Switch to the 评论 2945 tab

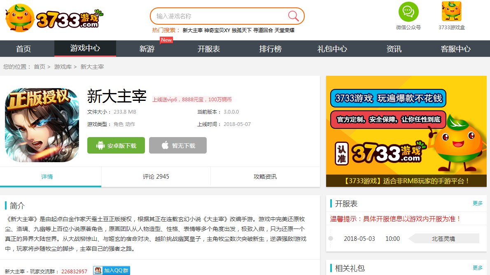156,177
